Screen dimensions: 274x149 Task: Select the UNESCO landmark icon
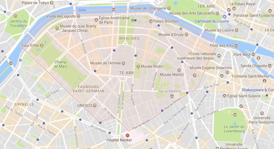95,105
